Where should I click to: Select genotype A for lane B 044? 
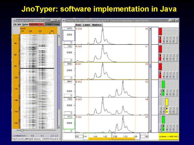(x=160, y=128)
